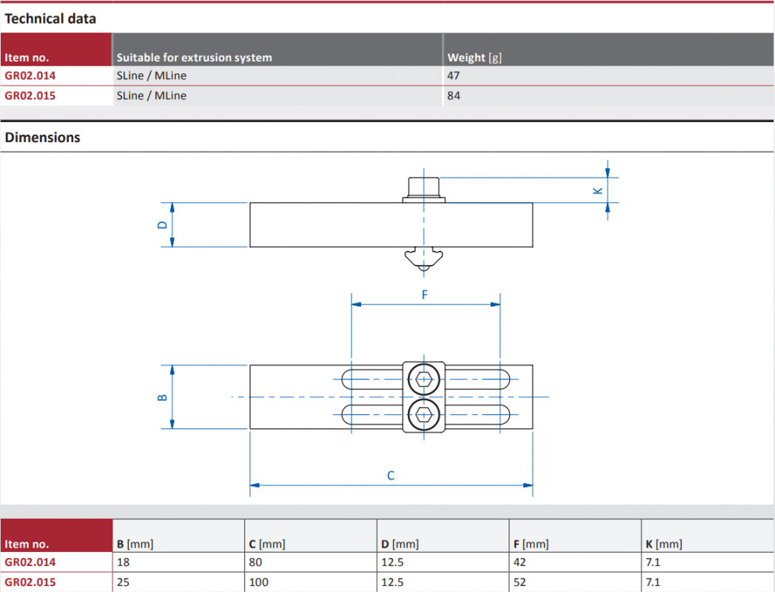Viewport: 775px width, 592px height.
Task: Click the C value "80"
Action: [x=255, y=562]
